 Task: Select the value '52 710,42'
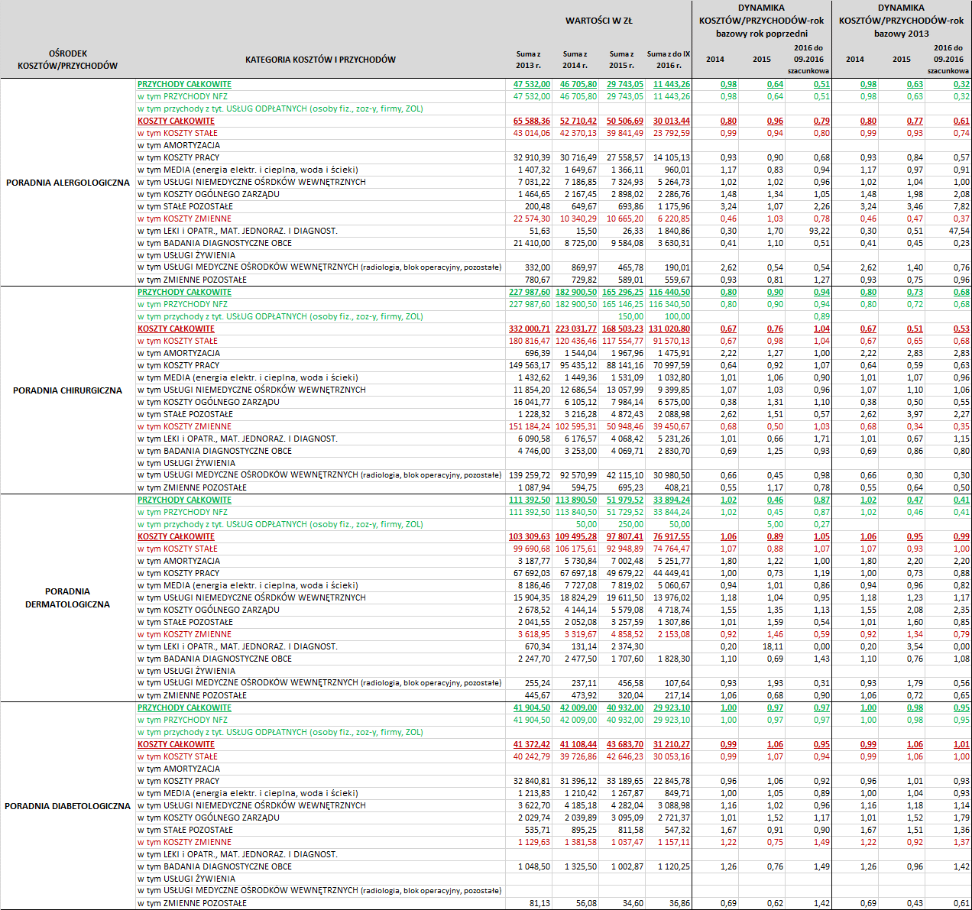click(x=578, y=121)
